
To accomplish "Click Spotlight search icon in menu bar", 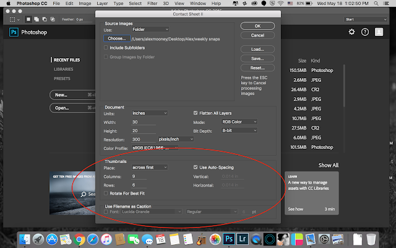I will pos(376,3).
